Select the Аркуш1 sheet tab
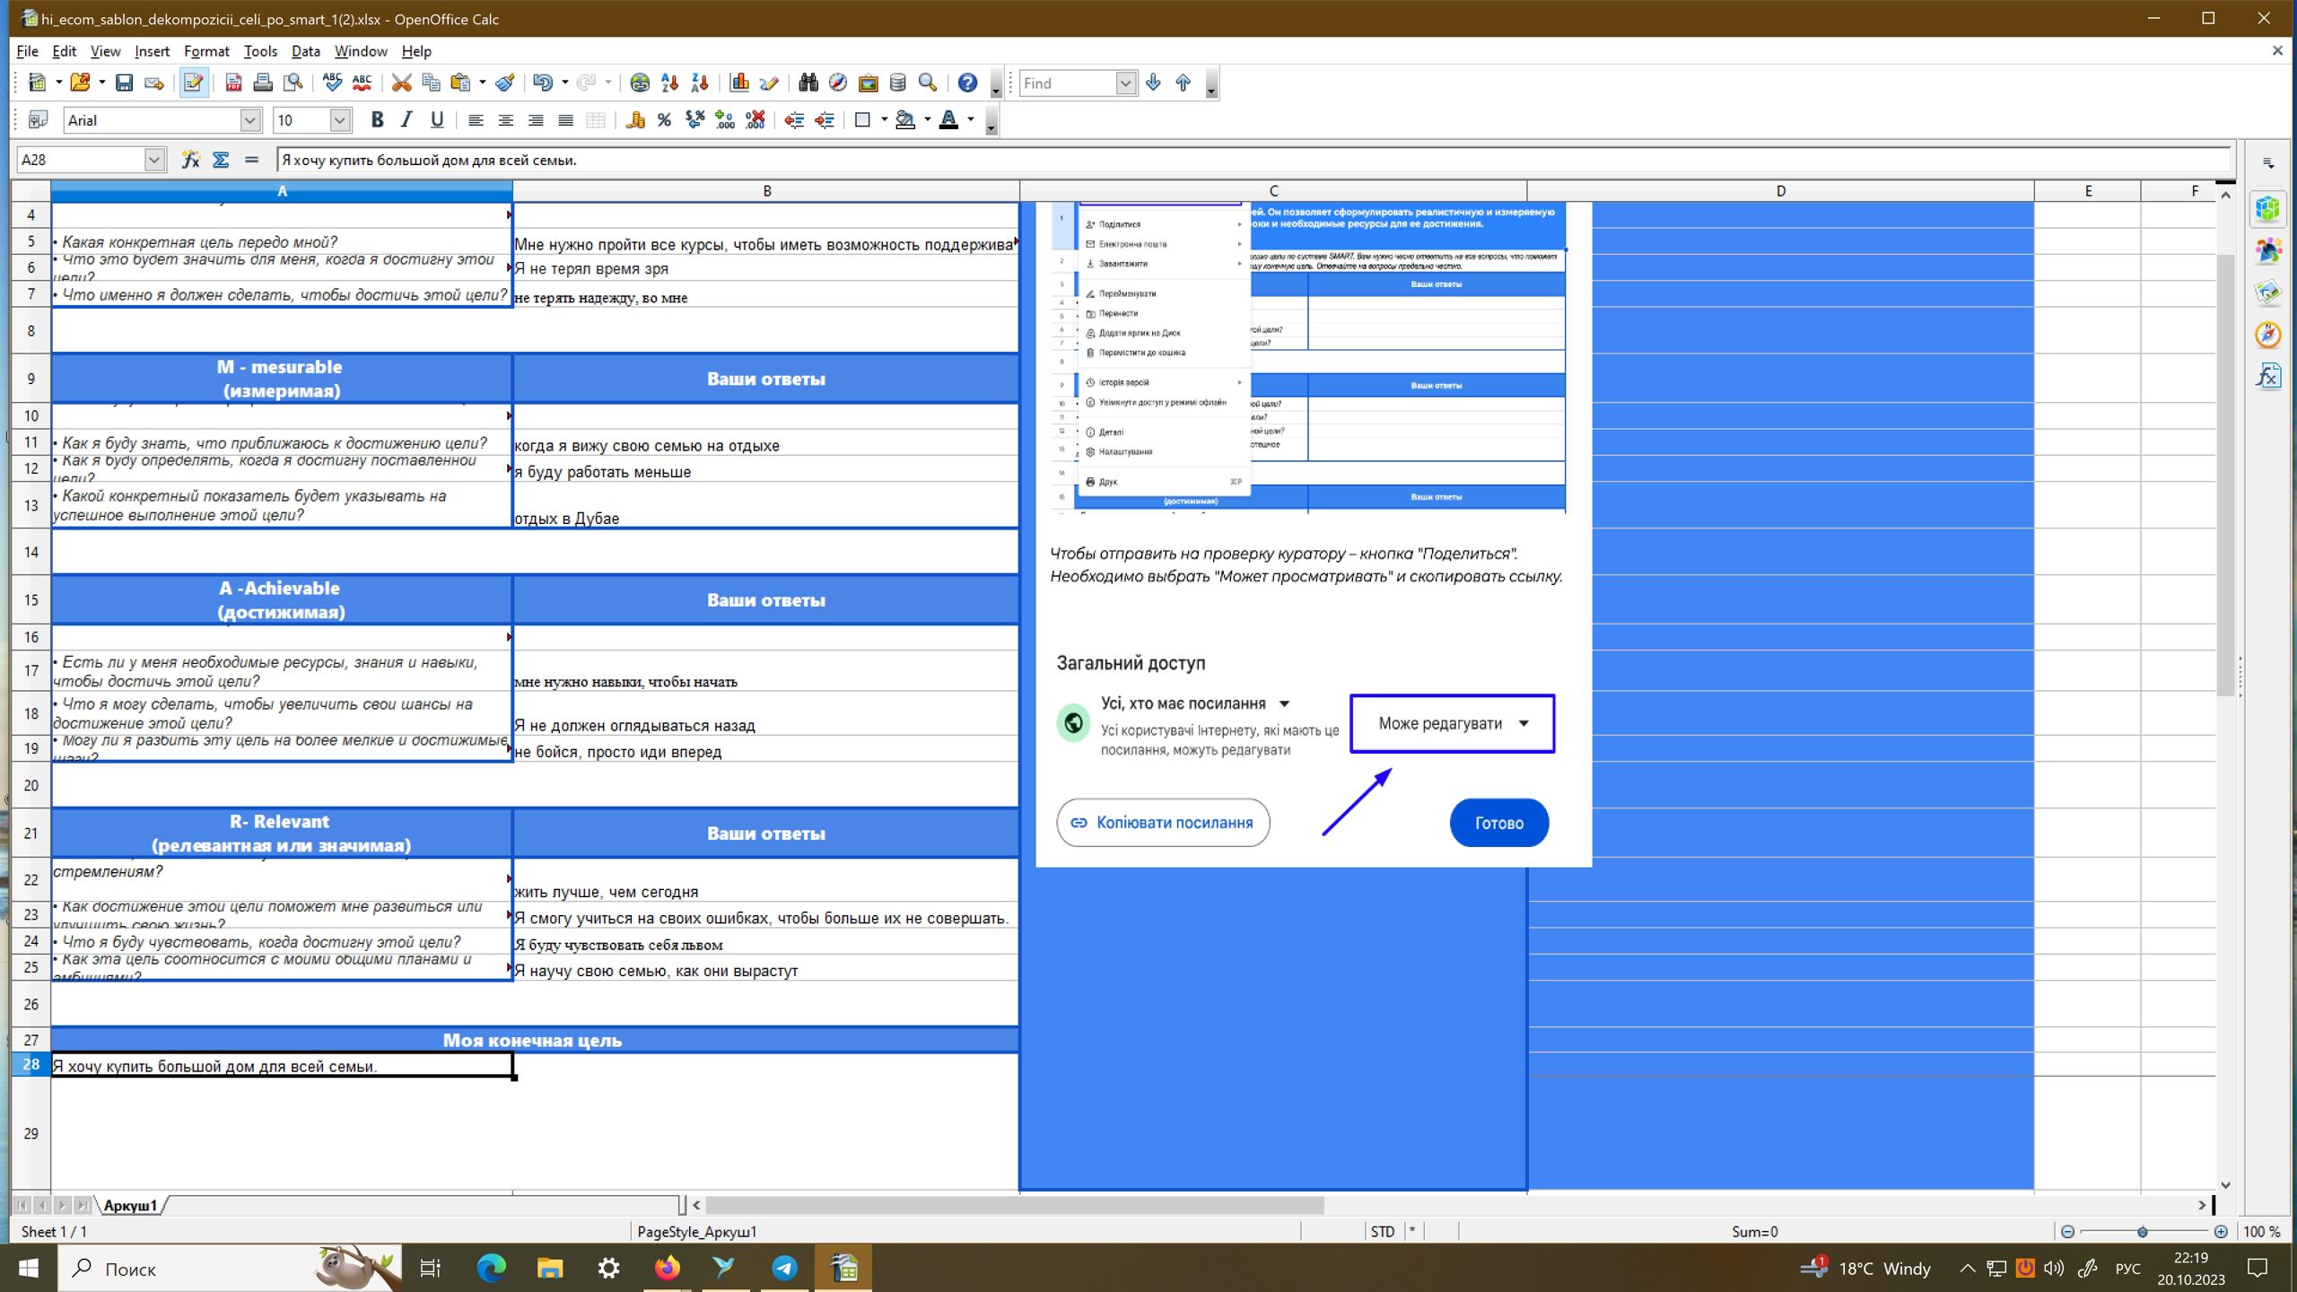The image size is (2297, 1292). click(130, 1205)
